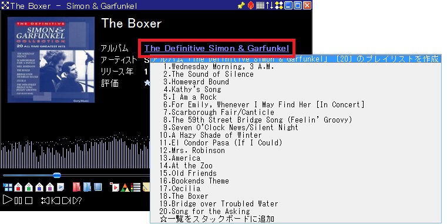Stop playback with the square button

[x=29, y=201]
